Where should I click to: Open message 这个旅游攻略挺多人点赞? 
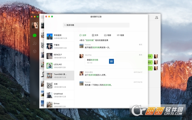[96, 75]
